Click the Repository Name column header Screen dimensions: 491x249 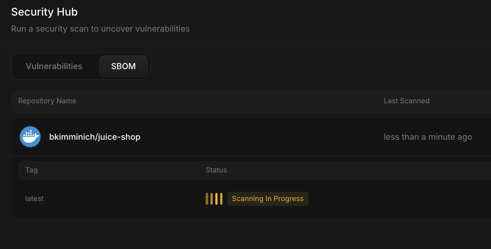click(x=47, y=101)
